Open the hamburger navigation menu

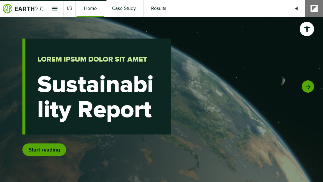tap(55, 9)
